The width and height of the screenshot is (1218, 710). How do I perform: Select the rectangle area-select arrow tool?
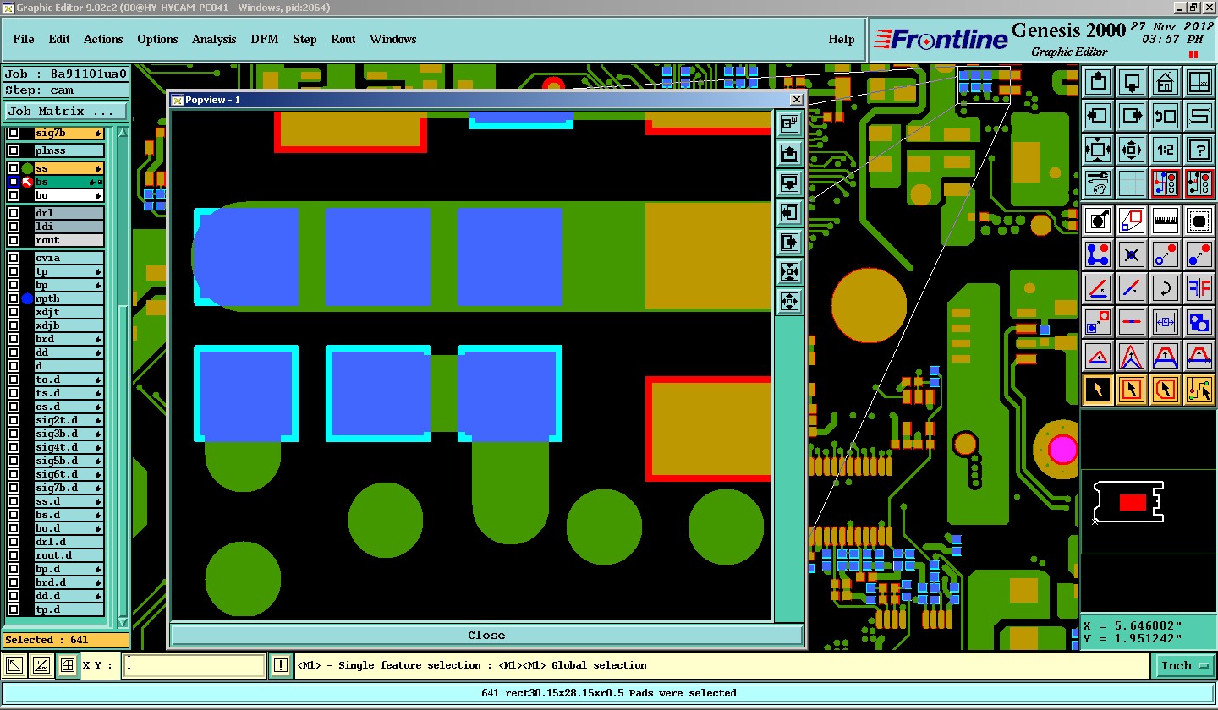point(1132,390)
